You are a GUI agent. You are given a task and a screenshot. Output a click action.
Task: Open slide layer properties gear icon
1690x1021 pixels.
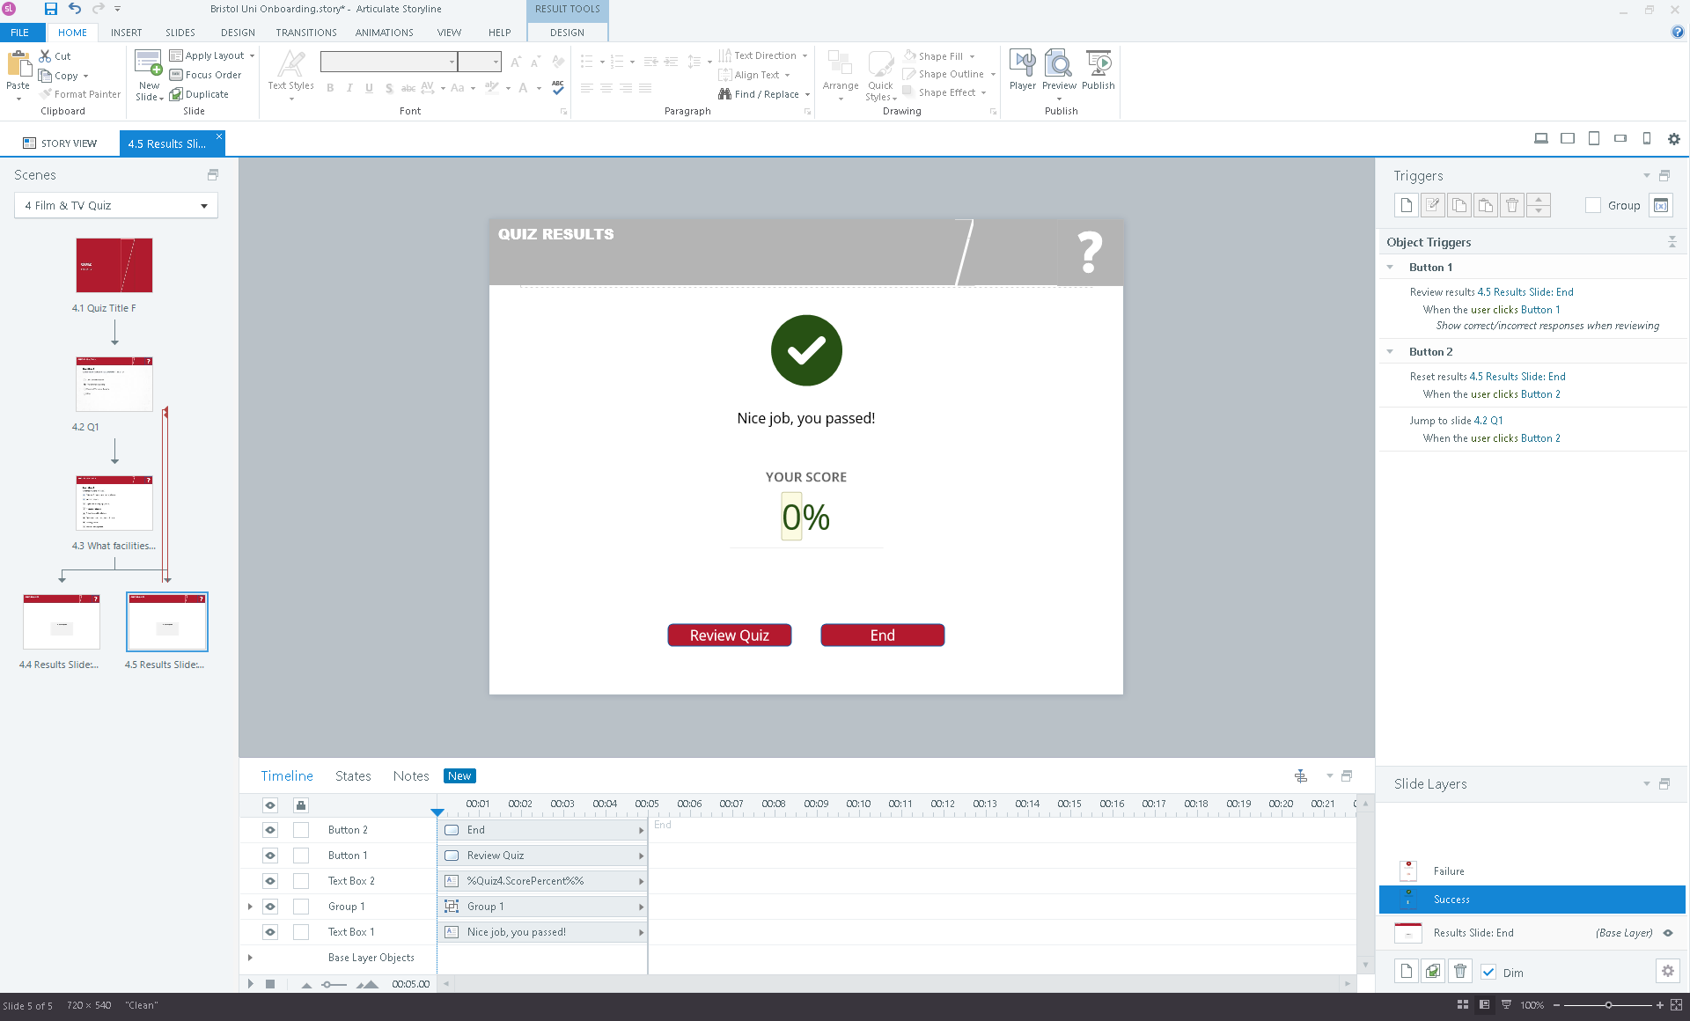pyautogui.click(x=1667, y=971)
